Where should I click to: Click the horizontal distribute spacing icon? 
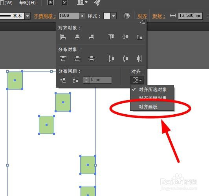75,80
